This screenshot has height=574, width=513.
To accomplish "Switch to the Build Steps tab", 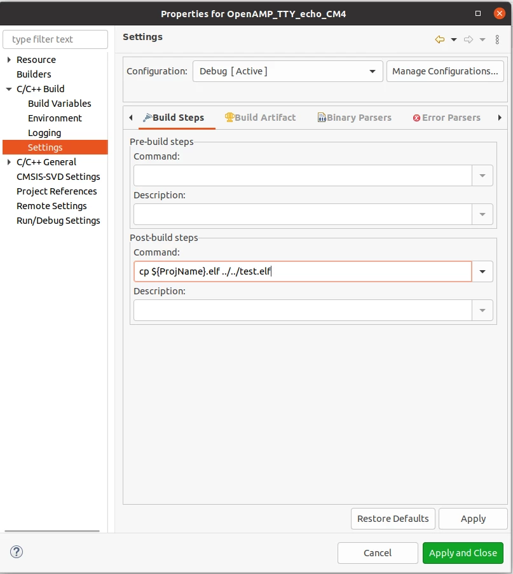I will pos(177,118).
